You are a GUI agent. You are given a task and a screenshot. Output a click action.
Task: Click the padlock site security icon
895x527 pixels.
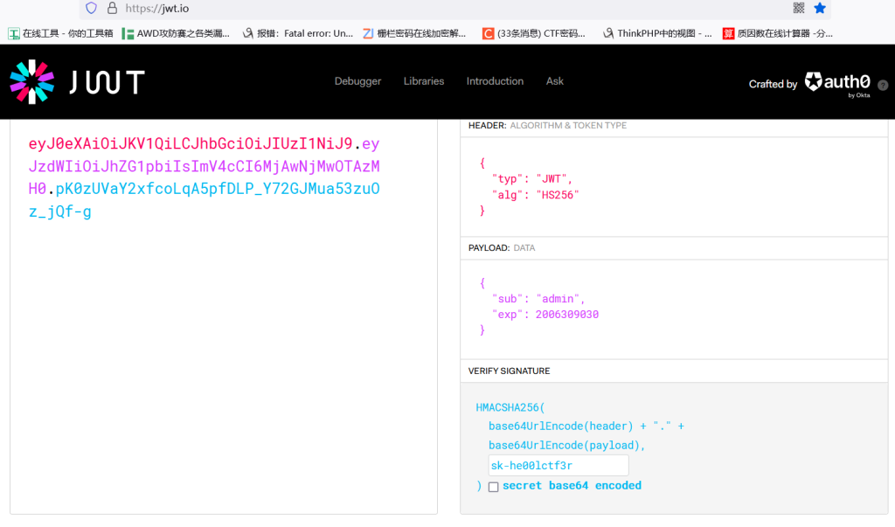pos(111,8)
